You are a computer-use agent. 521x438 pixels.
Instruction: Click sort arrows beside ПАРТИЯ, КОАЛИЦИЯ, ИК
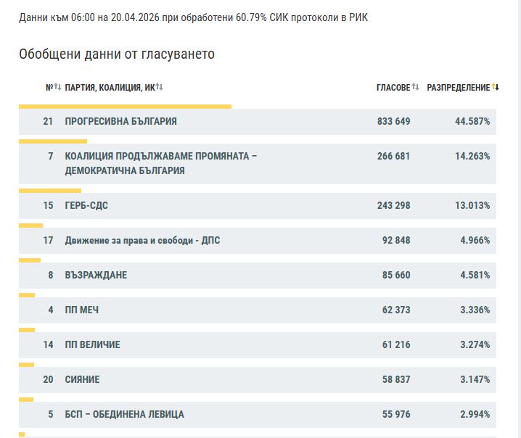point(159,87)
